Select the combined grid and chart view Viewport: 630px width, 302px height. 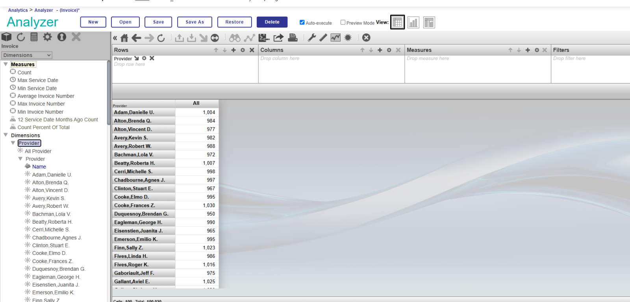point(429,22)
